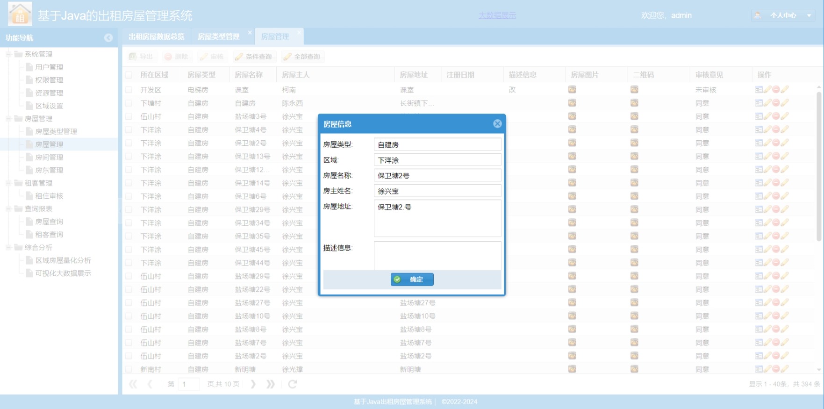
Task: Open QR code icon for 盐场塘3号 row
Action: tap(634, 116)
